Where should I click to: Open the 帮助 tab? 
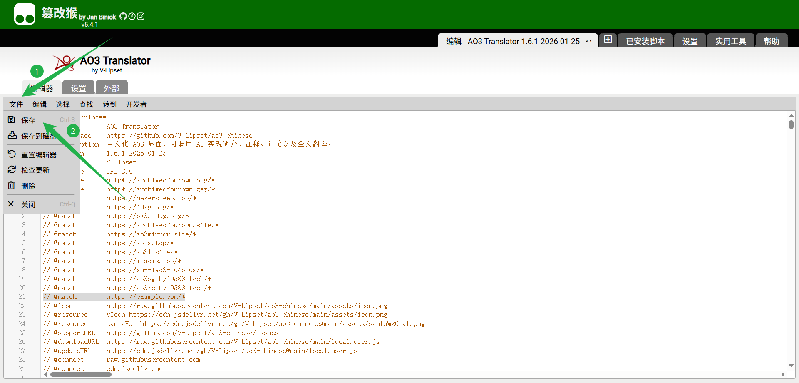(771, 41)
